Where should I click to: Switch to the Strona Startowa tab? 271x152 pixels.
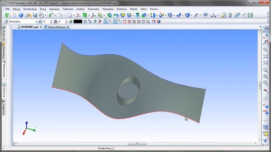pos(56,27)
